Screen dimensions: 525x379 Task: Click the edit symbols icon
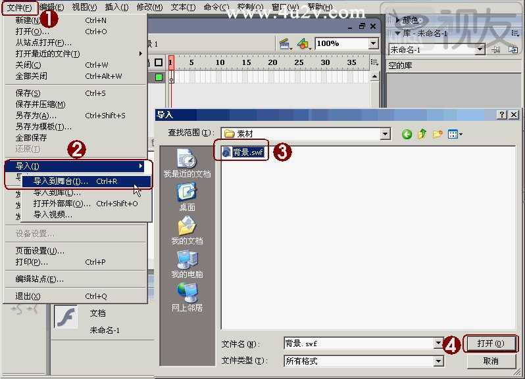[x=304, y=44]
